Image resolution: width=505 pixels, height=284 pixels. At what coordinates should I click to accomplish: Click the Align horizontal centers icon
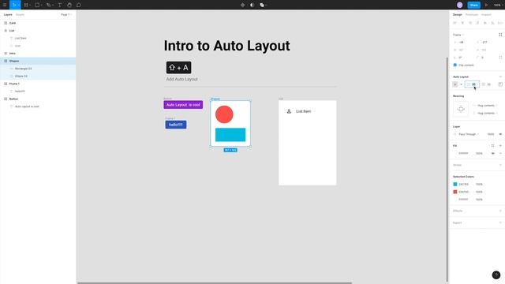[462, 23]
